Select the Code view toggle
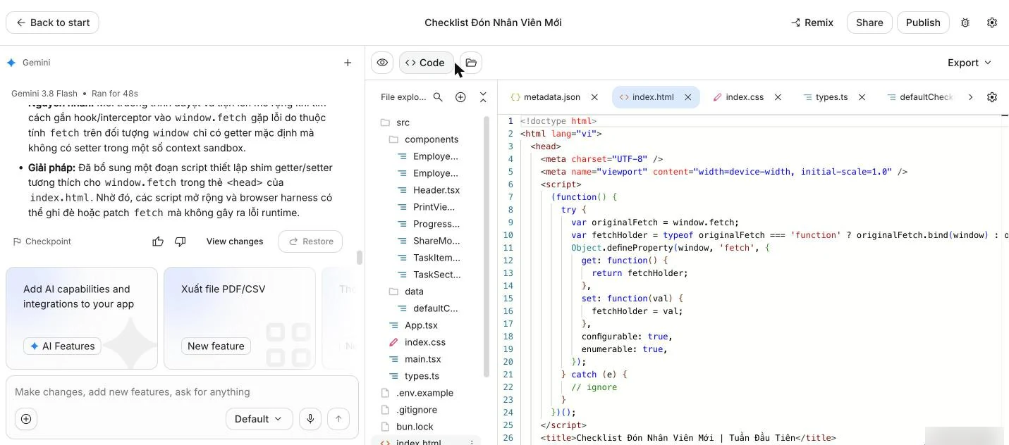1009x445 pixels. click(425, 63)
